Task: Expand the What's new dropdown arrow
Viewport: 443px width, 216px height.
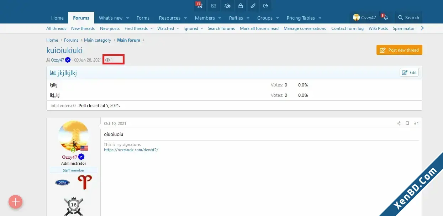Action: [x=128, y=18]
